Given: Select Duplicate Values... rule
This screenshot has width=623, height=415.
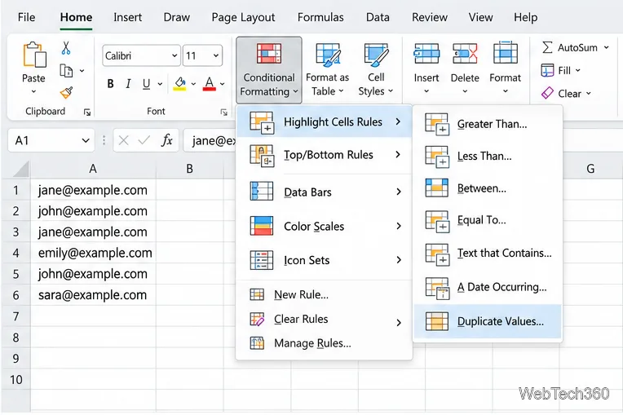Looking at the screenshot, I should 488,321.
